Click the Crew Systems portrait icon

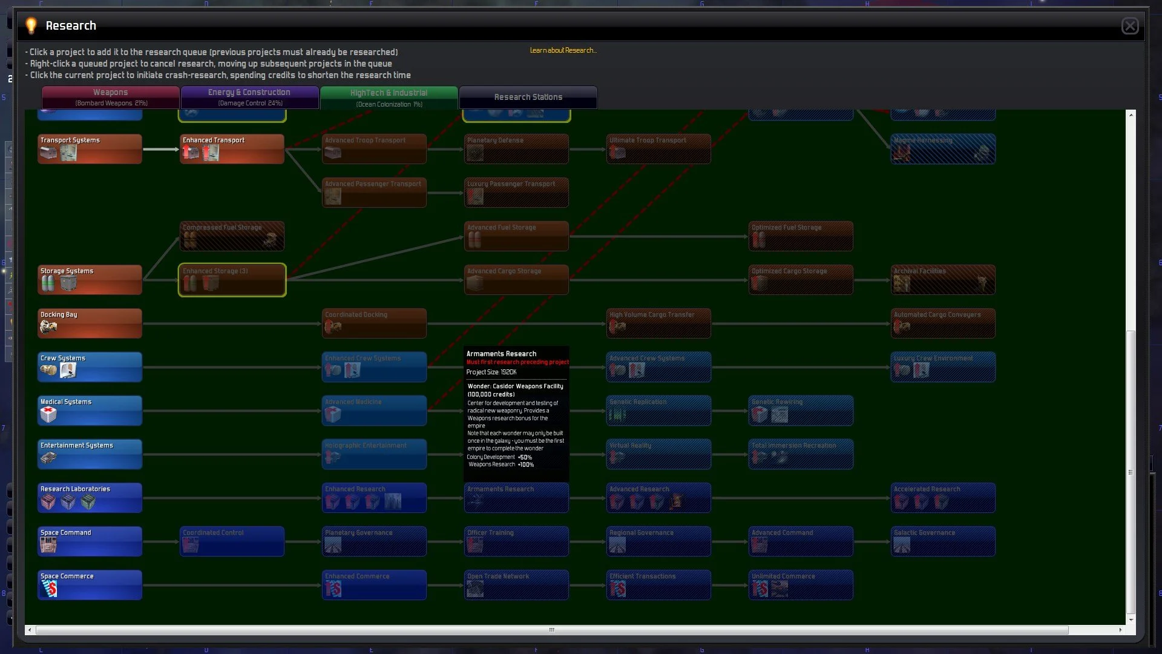[68, 371]
